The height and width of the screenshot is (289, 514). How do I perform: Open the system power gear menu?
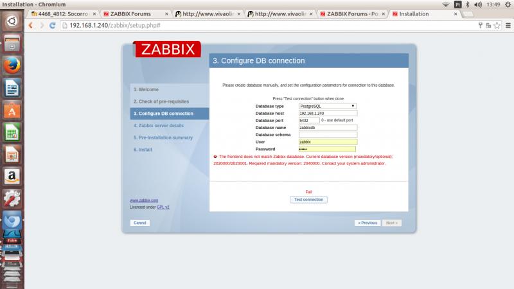[508, 4]
